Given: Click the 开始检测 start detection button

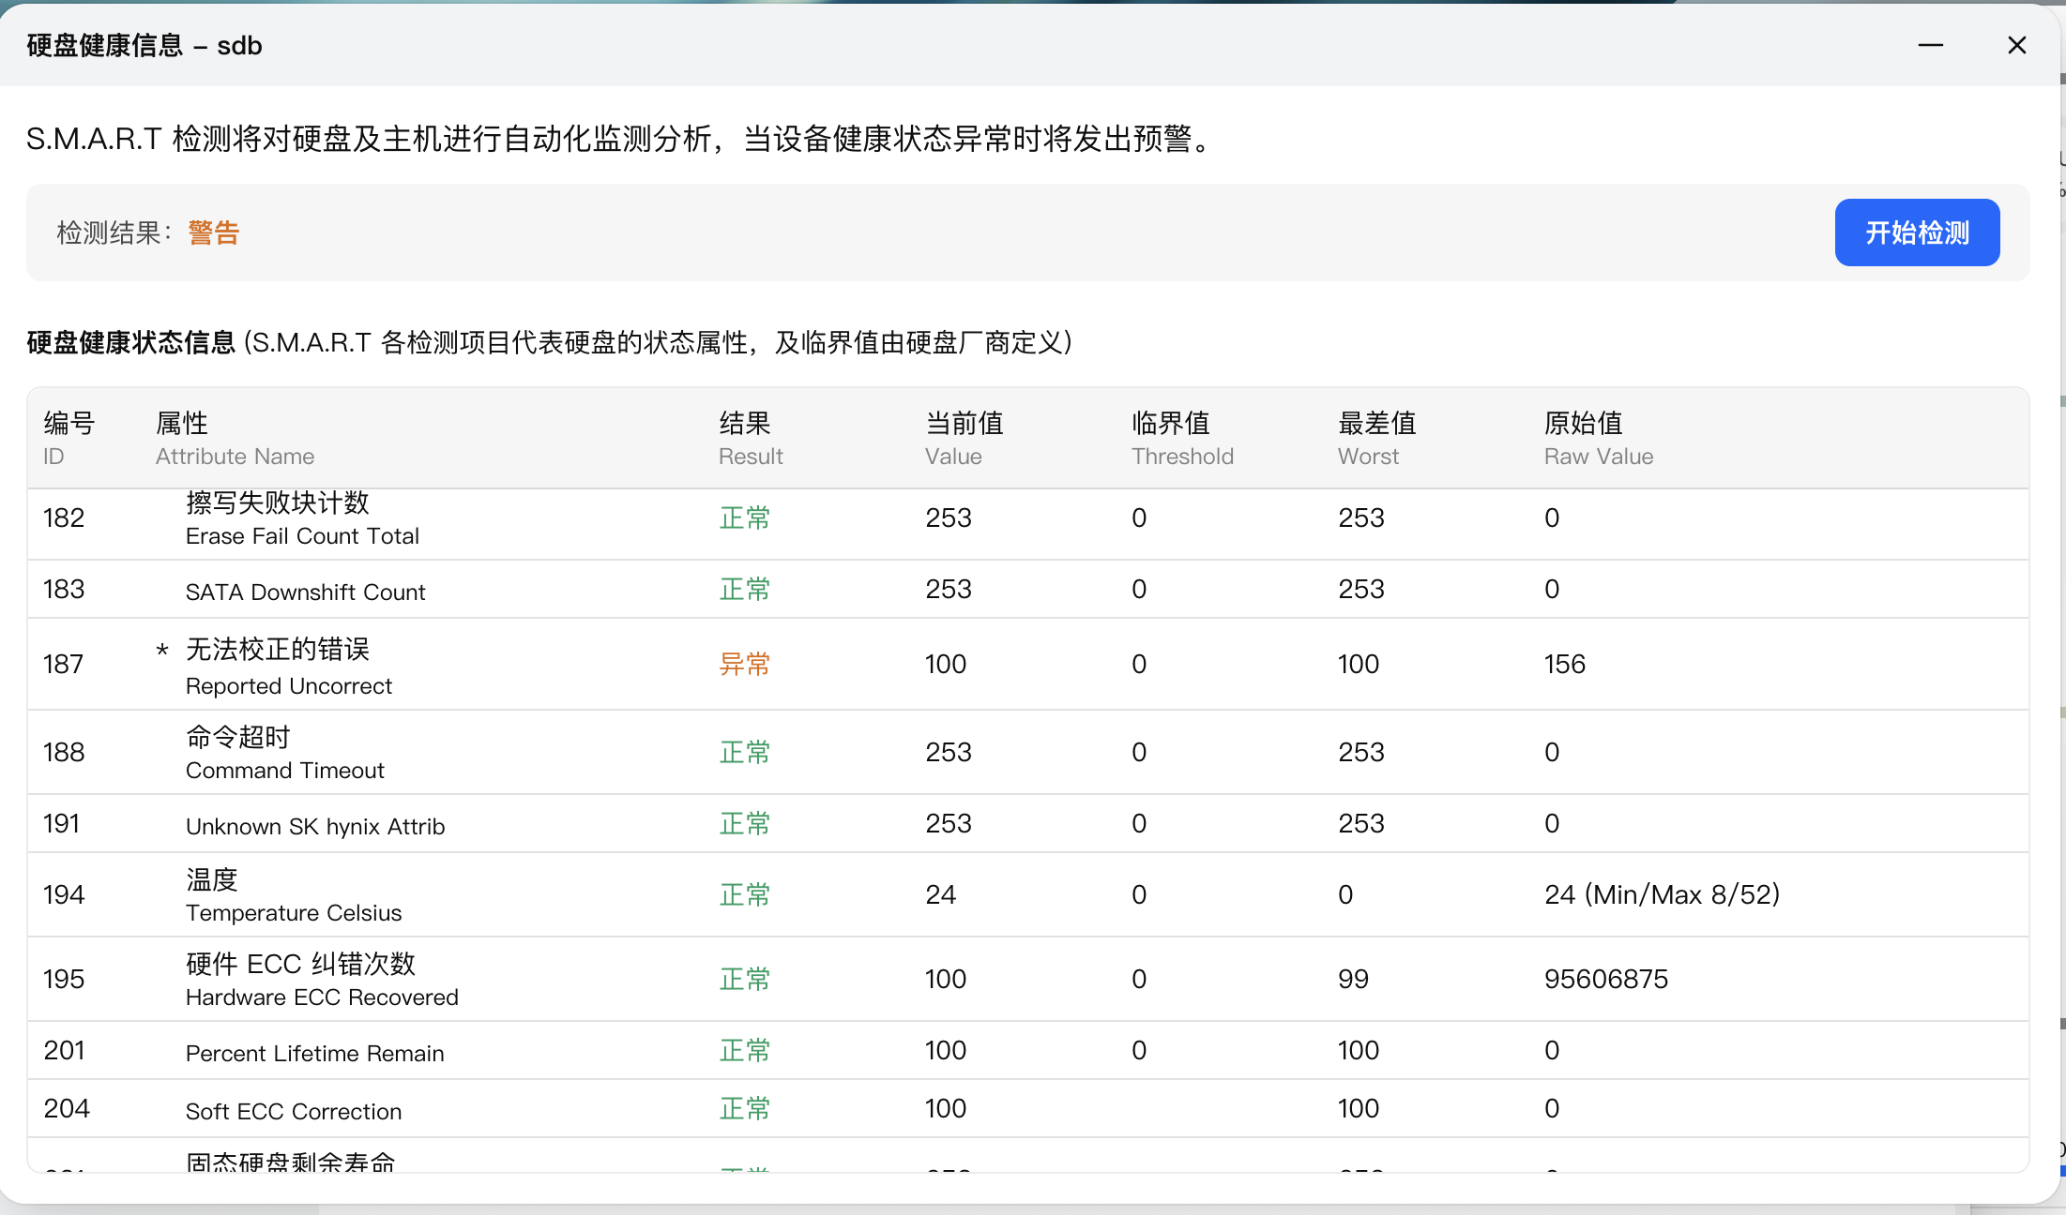Looking at the screenshot, I should coord(1916,232).
